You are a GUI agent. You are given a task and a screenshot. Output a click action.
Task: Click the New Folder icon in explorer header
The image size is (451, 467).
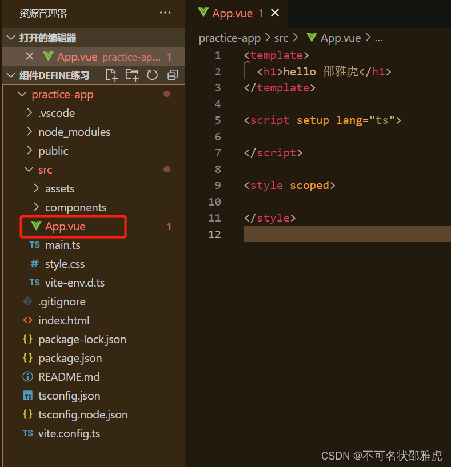coord(132,75)
